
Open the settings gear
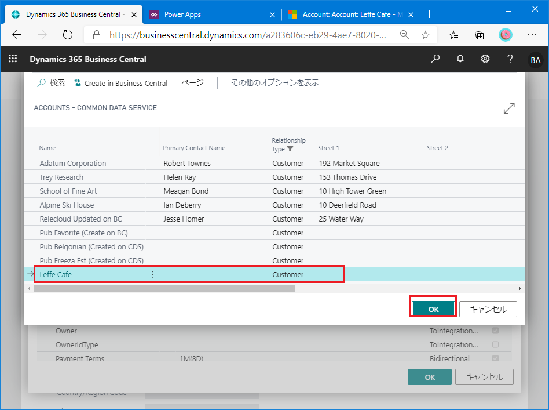click(485, 59)
